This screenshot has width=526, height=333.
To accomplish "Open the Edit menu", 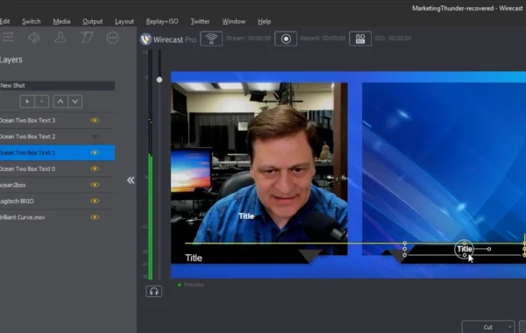I will pos(4,21).
